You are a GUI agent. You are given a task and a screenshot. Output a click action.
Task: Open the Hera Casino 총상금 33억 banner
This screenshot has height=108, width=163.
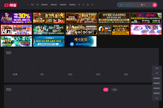pos(81,18)
